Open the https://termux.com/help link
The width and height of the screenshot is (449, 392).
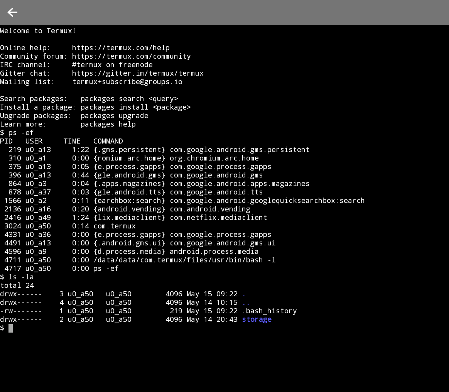(121, 48)
